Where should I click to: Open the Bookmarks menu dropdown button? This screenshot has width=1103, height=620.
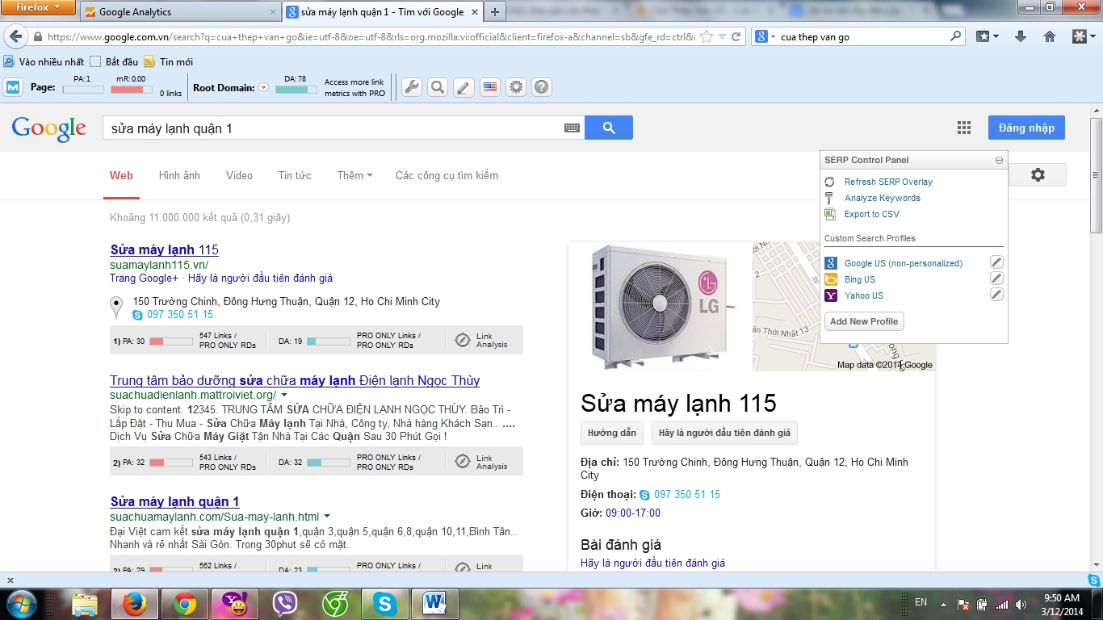988,36
